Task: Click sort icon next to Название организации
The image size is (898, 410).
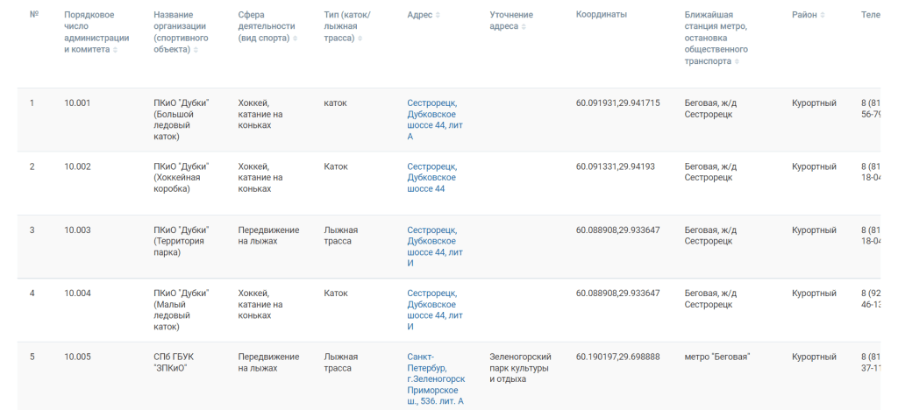Action: (196, 50)
